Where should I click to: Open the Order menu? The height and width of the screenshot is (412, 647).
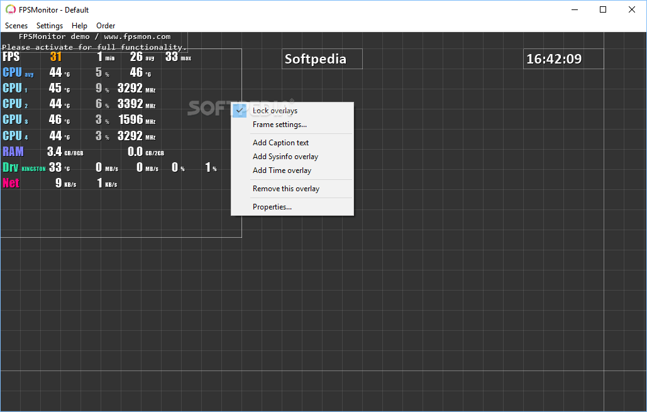pyautogui.click(x=106, y=26)
